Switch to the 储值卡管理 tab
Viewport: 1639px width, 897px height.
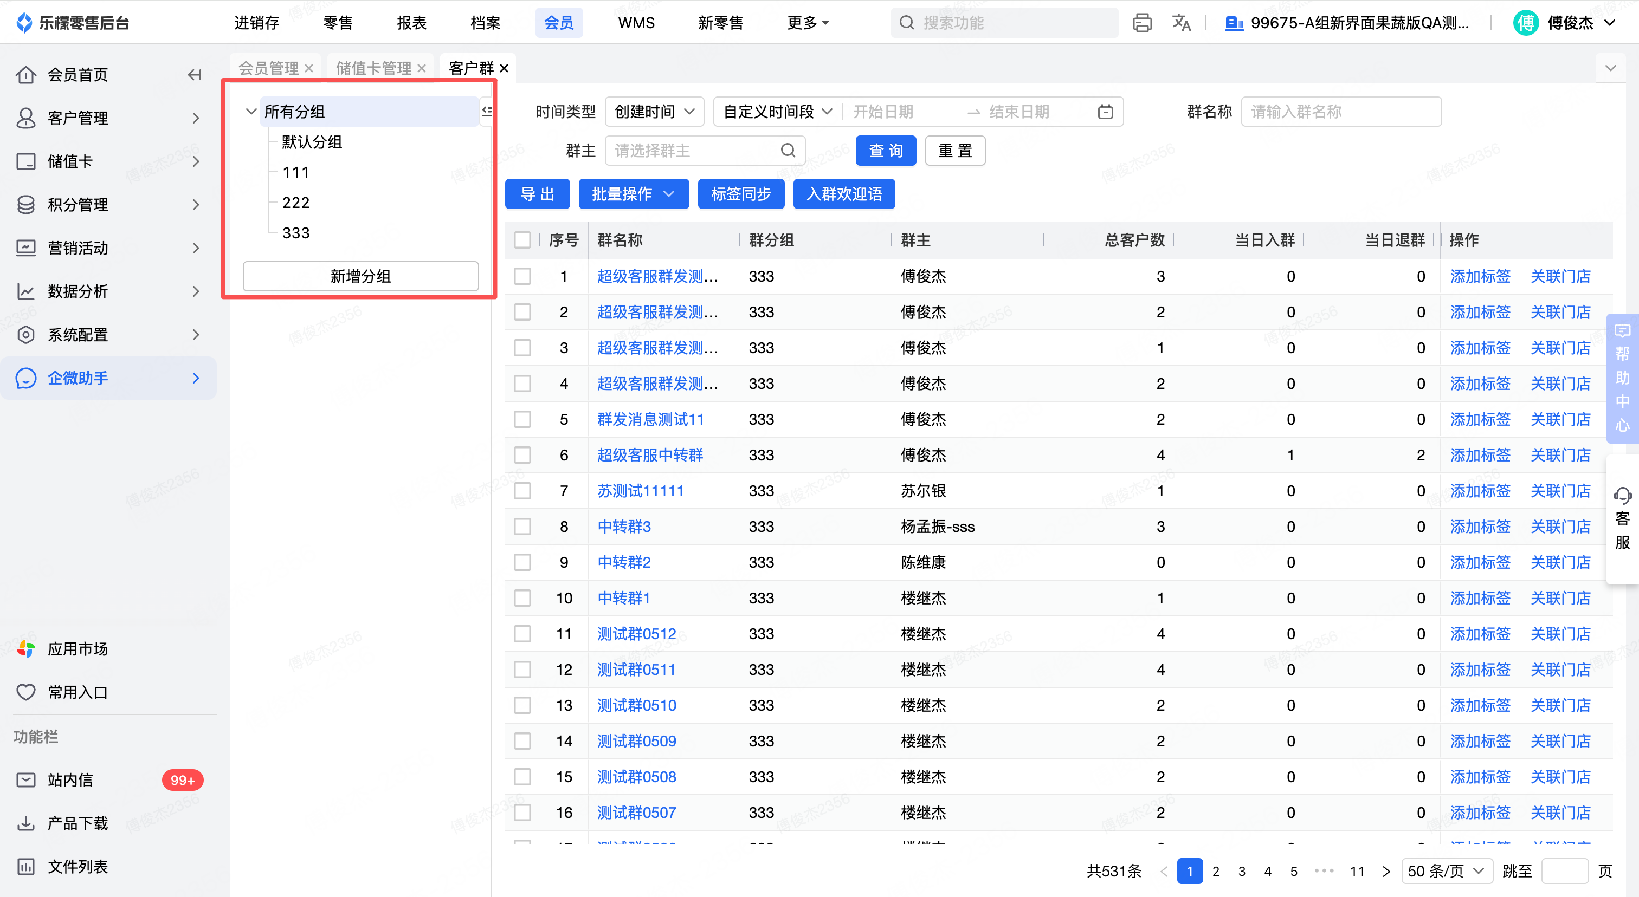click(x=373, y=68)
